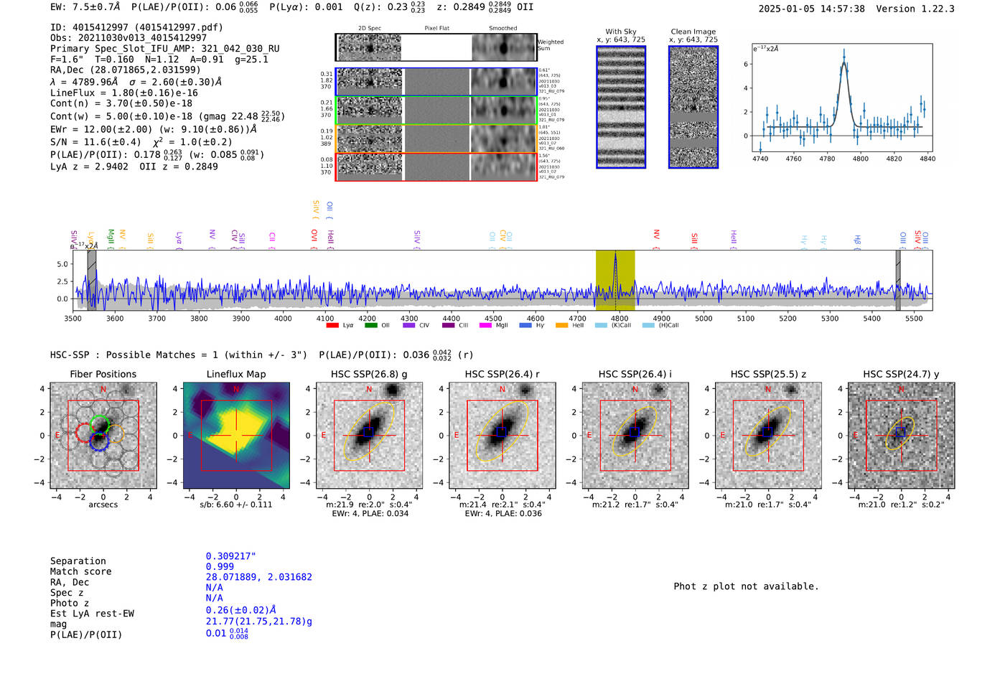Click the green-bordered 2D spectrum fiber row
This screenshot has width=1005, height=684.
click(436, 110)
